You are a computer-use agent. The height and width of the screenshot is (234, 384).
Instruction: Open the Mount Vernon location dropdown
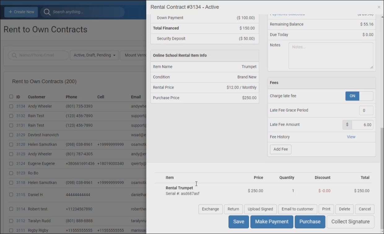(133, 55)
